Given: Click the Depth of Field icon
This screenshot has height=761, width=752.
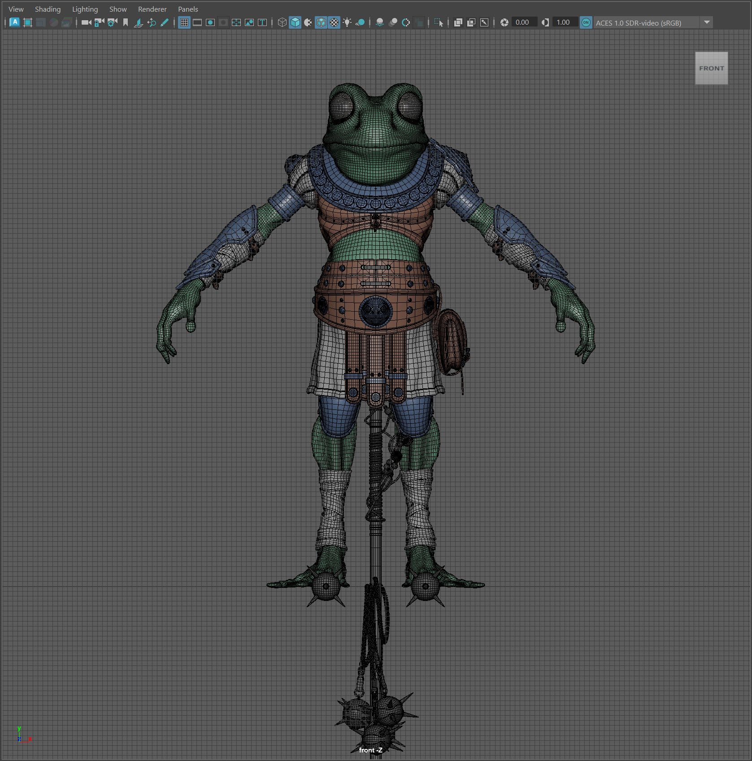Looking at the screenshot, I should click(419, 22).
